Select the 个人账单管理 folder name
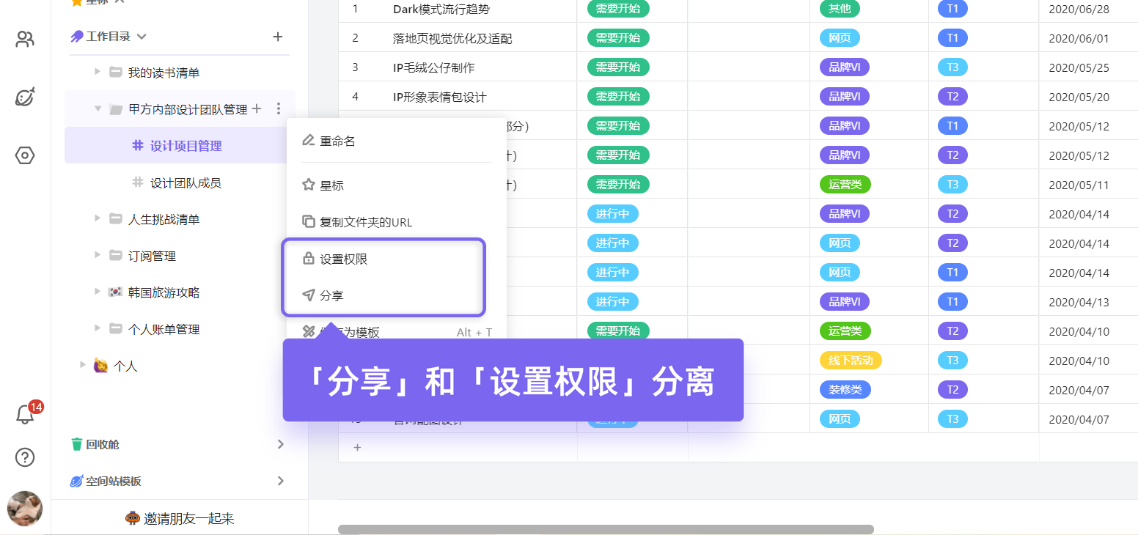 [x=164, y=329]
